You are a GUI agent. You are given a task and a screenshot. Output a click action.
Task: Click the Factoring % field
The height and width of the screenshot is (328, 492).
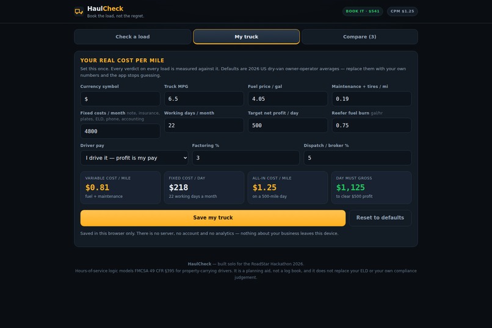click(245, 158)
